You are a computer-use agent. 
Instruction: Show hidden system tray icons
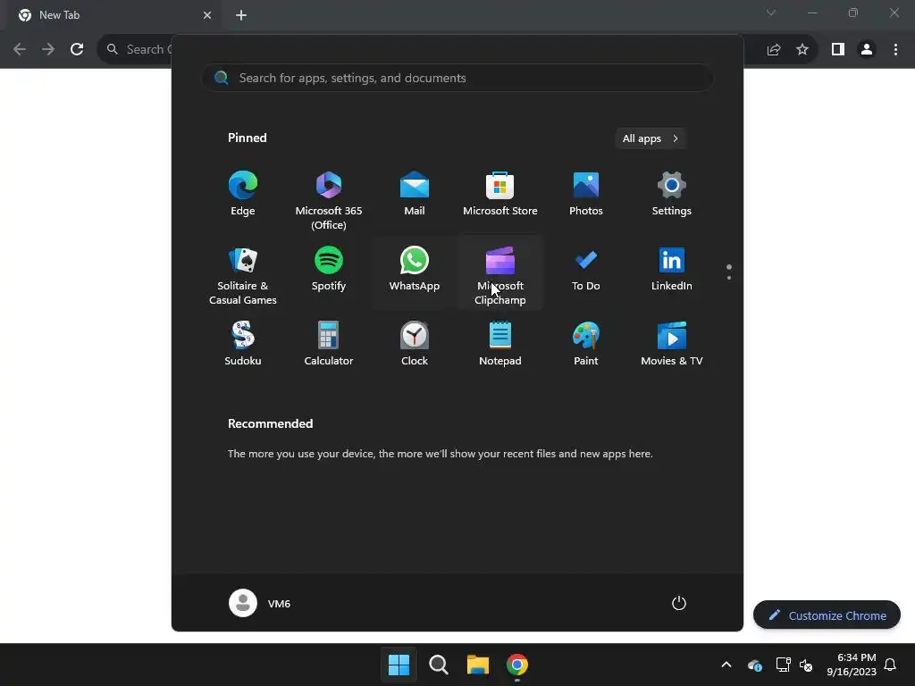(x=726, y=665)
